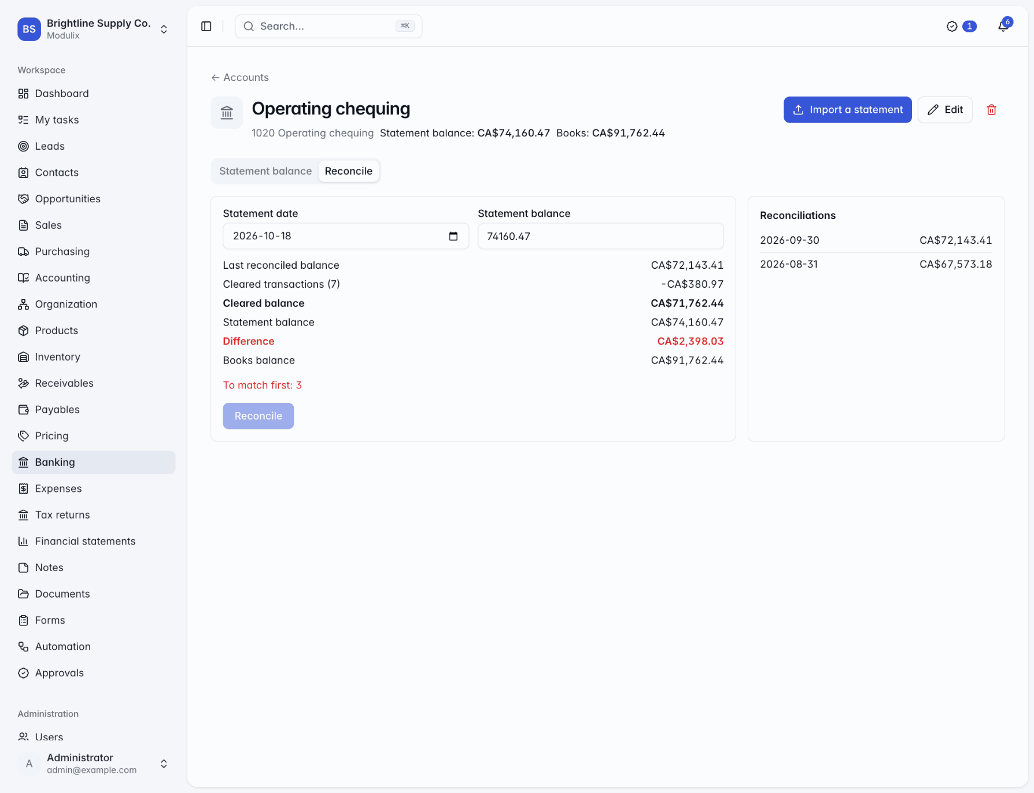Screen dimensions: 1034x793
Task: Expand the Brightline Supply Co. workspace switcher
Action: (94, 29)
